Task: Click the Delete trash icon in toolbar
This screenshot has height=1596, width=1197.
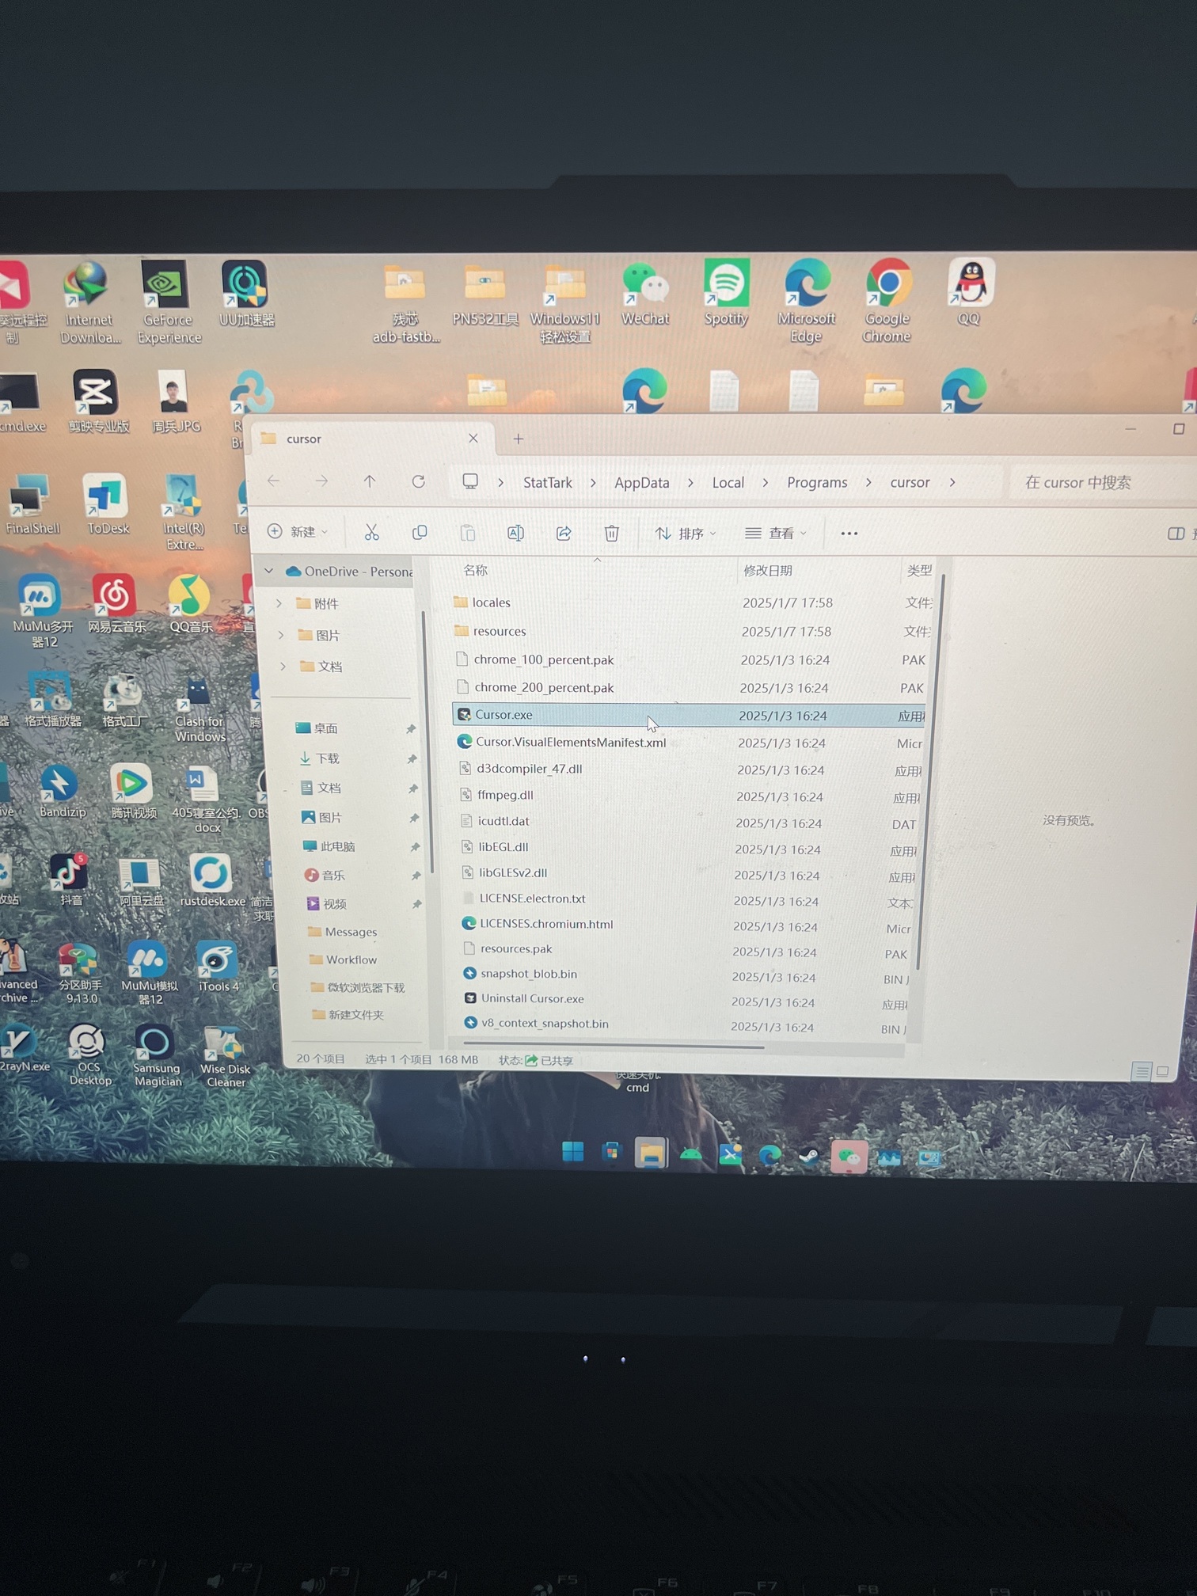Action: (x=611, y=534)
